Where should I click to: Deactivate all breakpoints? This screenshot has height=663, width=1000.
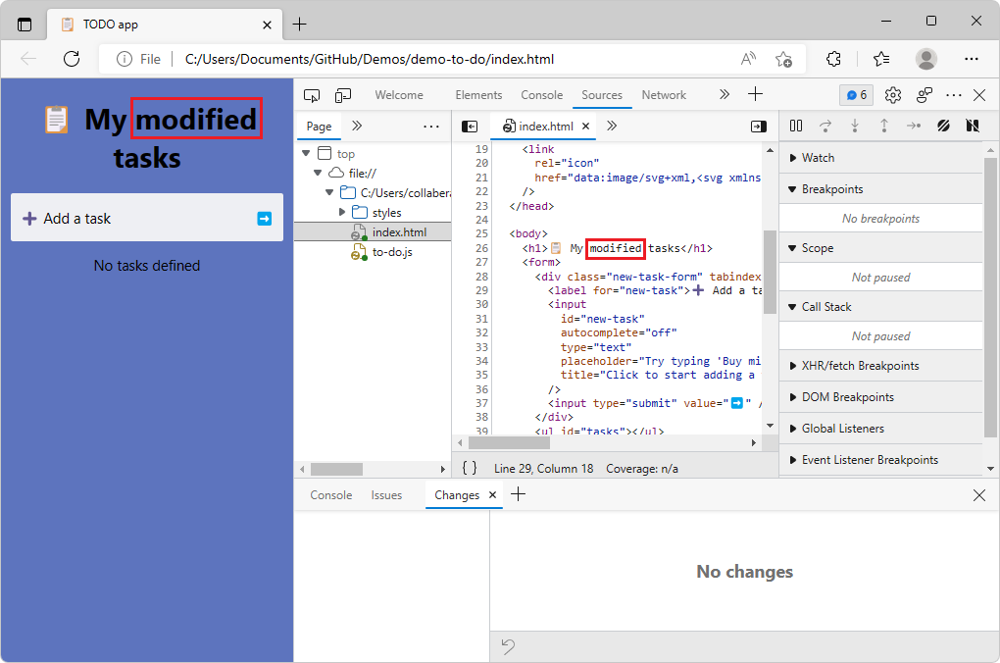[x=943, y=126]
